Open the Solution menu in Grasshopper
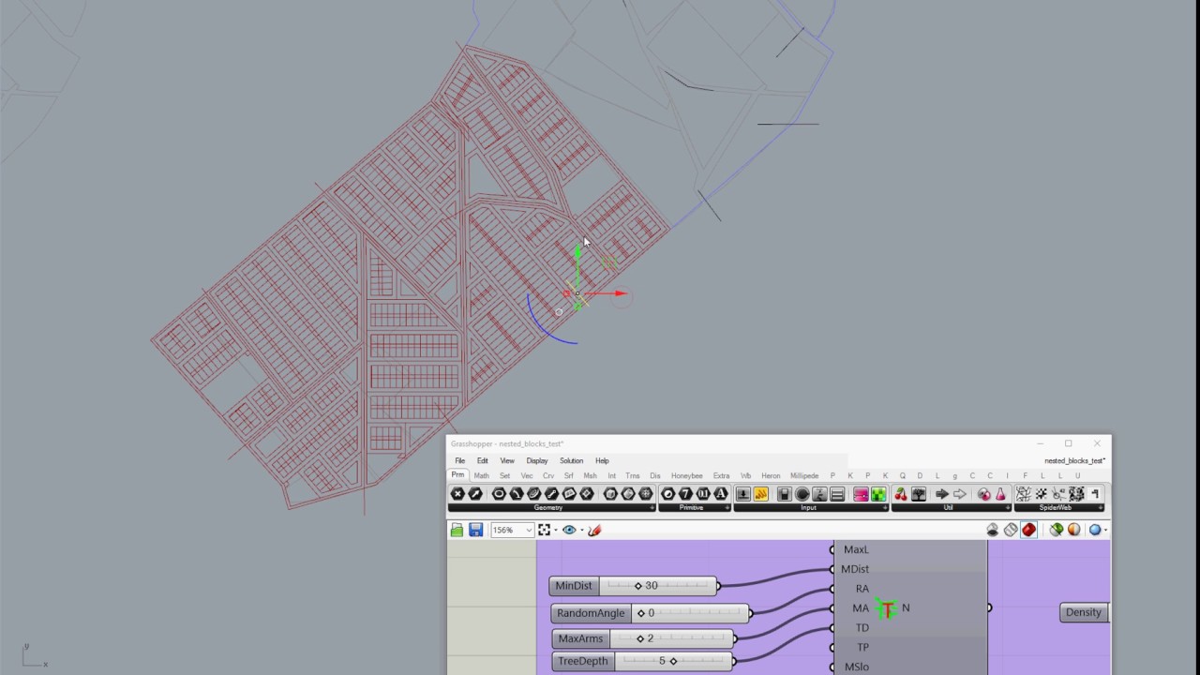The height and width of the screenshot is (675, 1200). [571, 460]
